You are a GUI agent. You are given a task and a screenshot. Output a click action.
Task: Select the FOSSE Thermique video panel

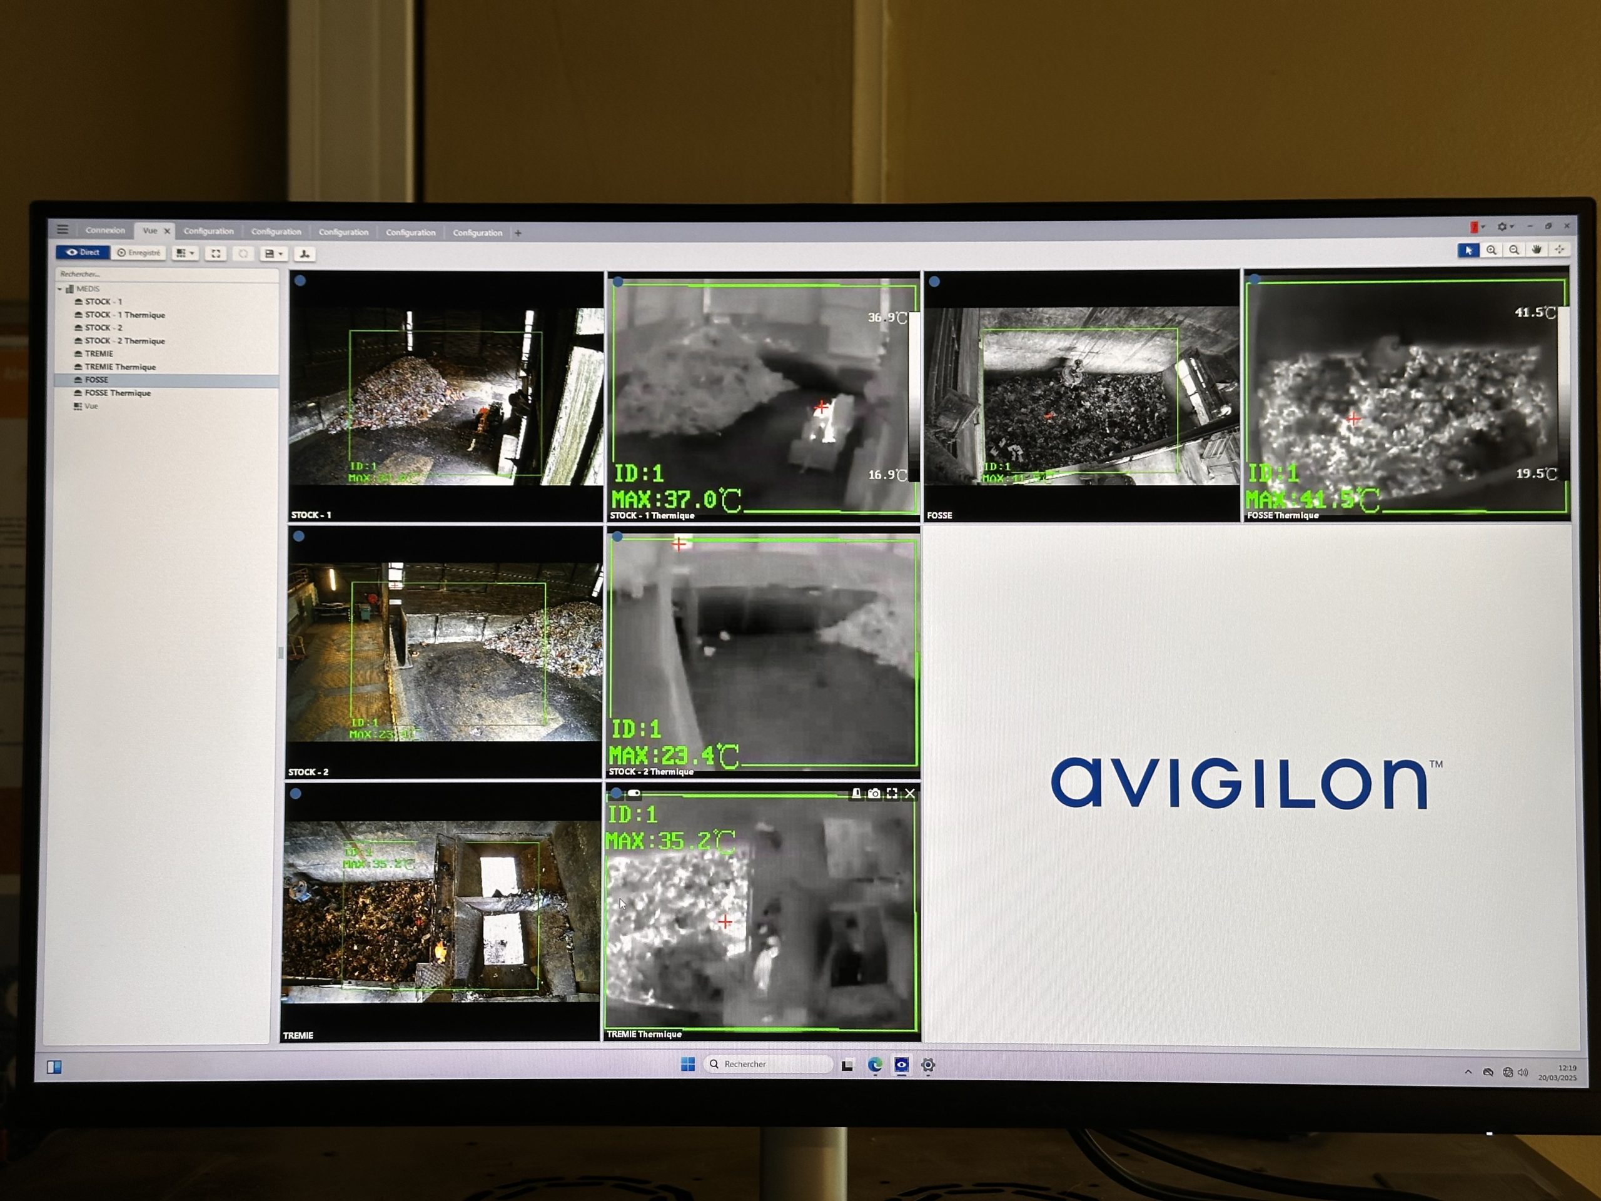[x=1407, y=395]
